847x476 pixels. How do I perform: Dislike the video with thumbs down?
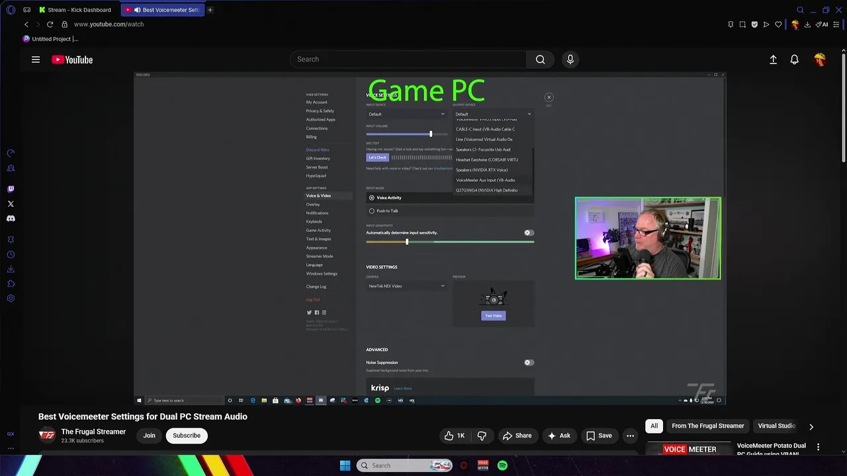[482, 436]
